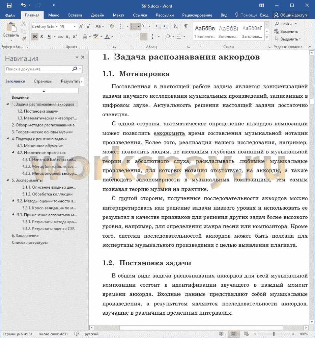This screenshot has width=315, height=338.
Task: Click the zoom in plus icon
Action: point(293,334)
